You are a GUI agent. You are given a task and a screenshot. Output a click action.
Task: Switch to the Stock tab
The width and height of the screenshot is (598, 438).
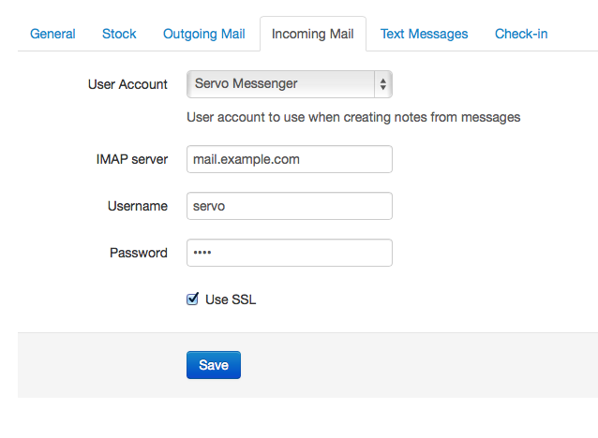[119, 34]
